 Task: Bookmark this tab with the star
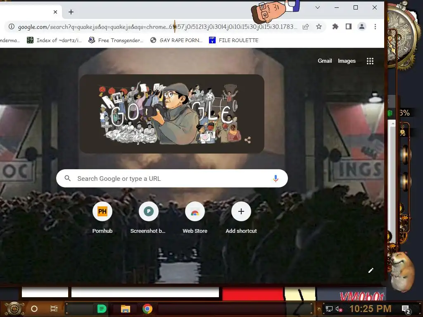[x=319, y=27]
